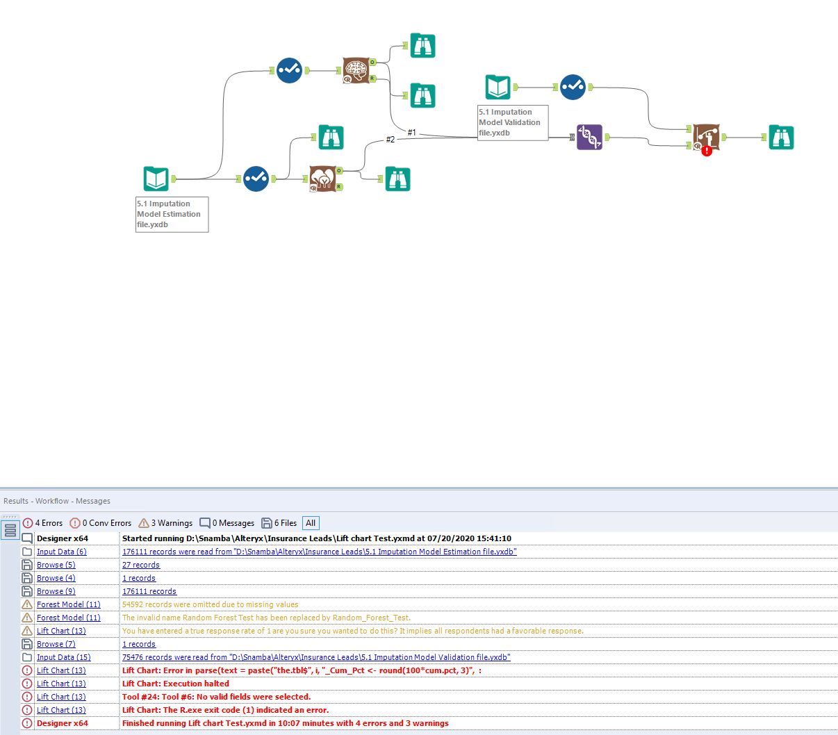838x735 pixels.
Task: Open the Browse tool below the Forest Model
Action: 397,179
